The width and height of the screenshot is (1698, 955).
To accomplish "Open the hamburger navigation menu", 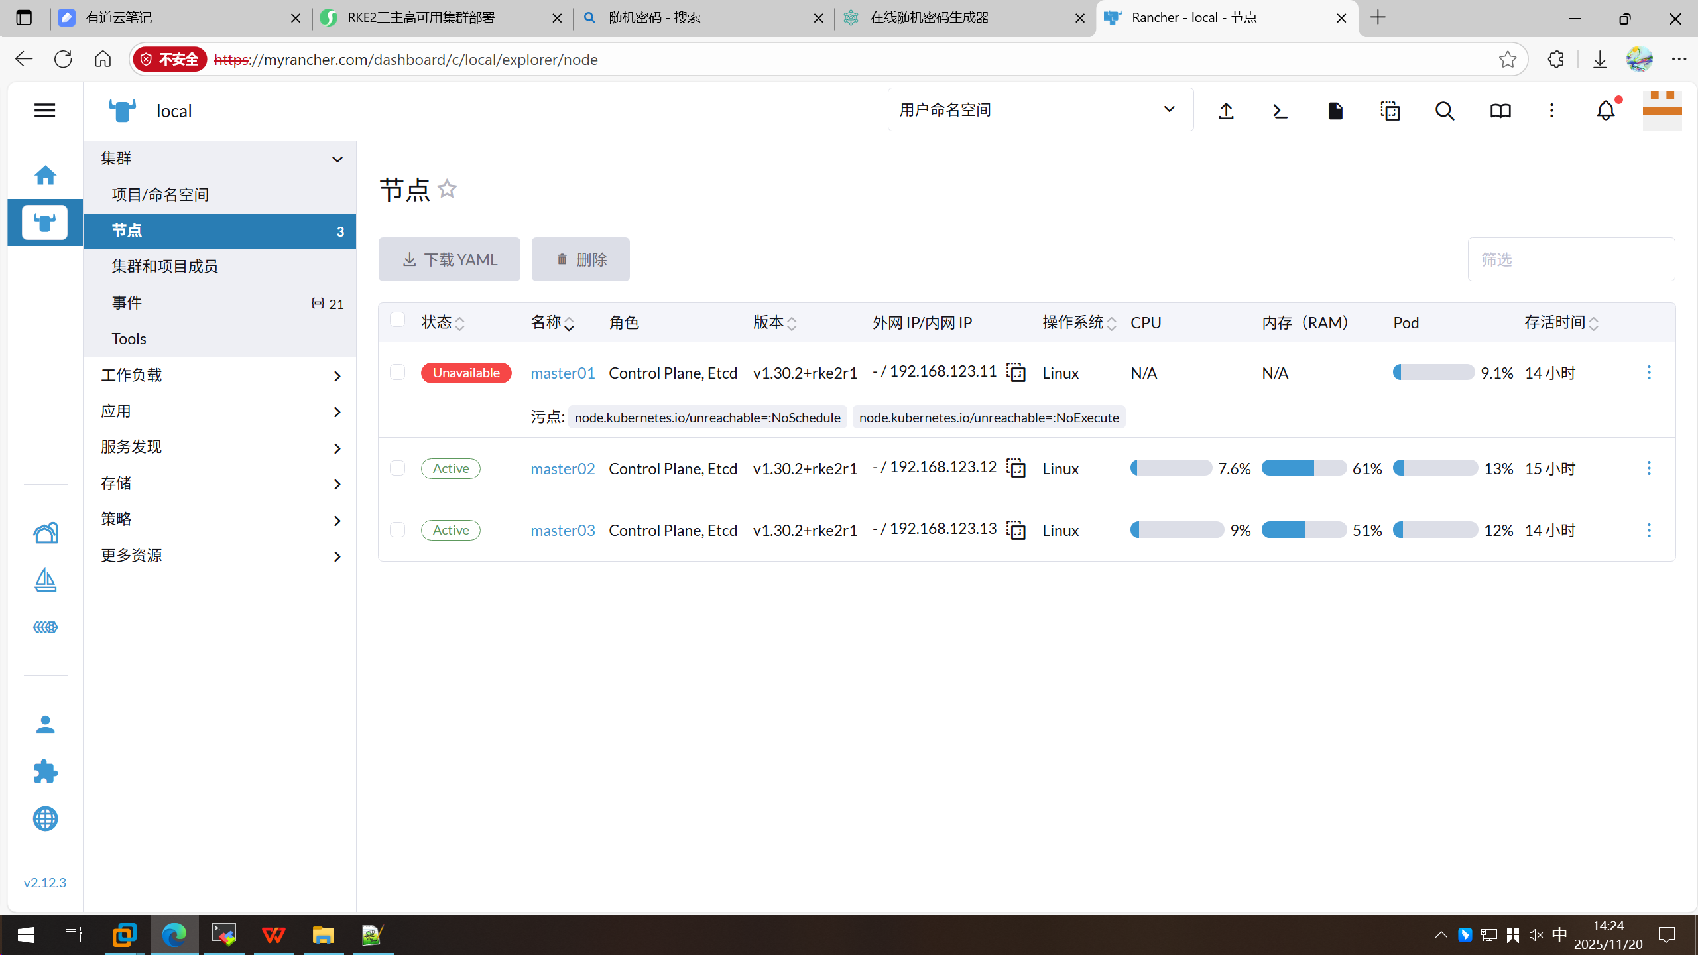I will coord(44,111).
